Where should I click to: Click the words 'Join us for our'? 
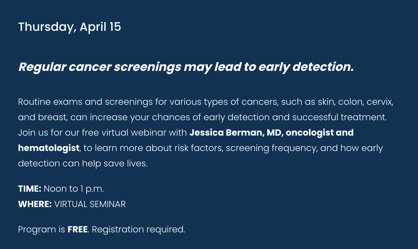(49, 133)
